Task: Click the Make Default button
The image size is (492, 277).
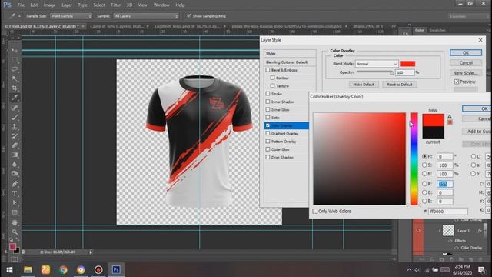Action: pyautogui.click(x=364, y=85)
